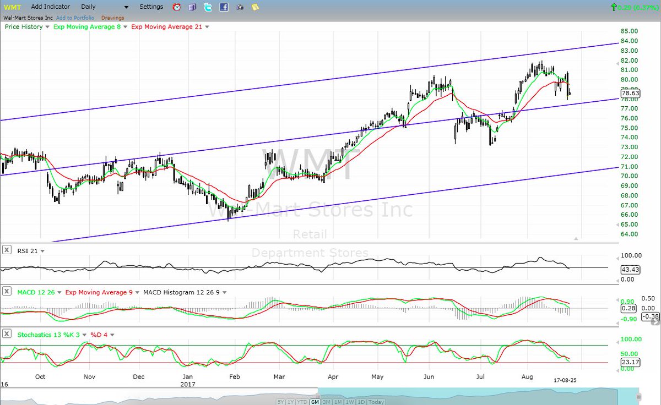The height and width of the screenshot is (405, 661).
Task: Click the Stochastics value 23.17 label
Action: pos(630,362)
